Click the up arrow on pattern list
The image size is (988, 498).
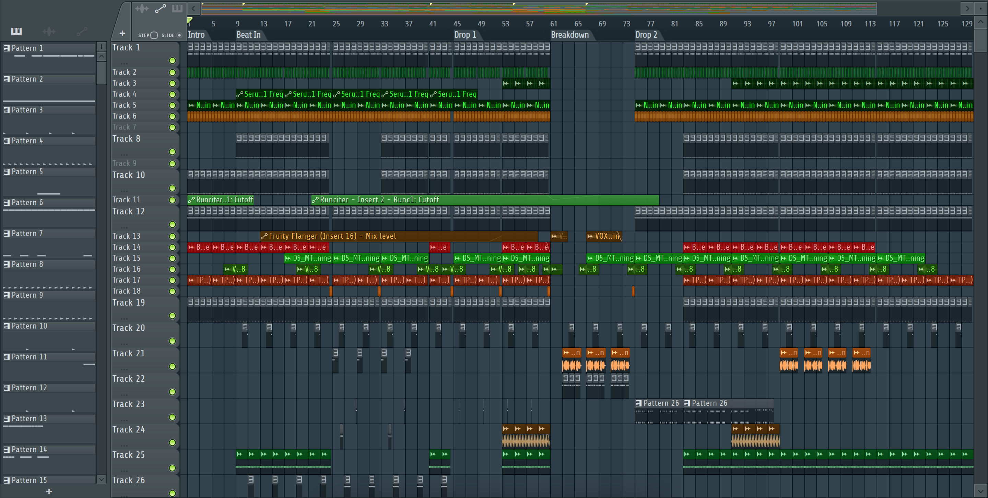point(101,56)
